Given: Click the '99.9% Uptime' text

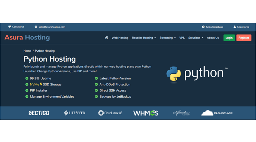Looking at the screenshot, I should pyautogui.click(x=41, y=78).
